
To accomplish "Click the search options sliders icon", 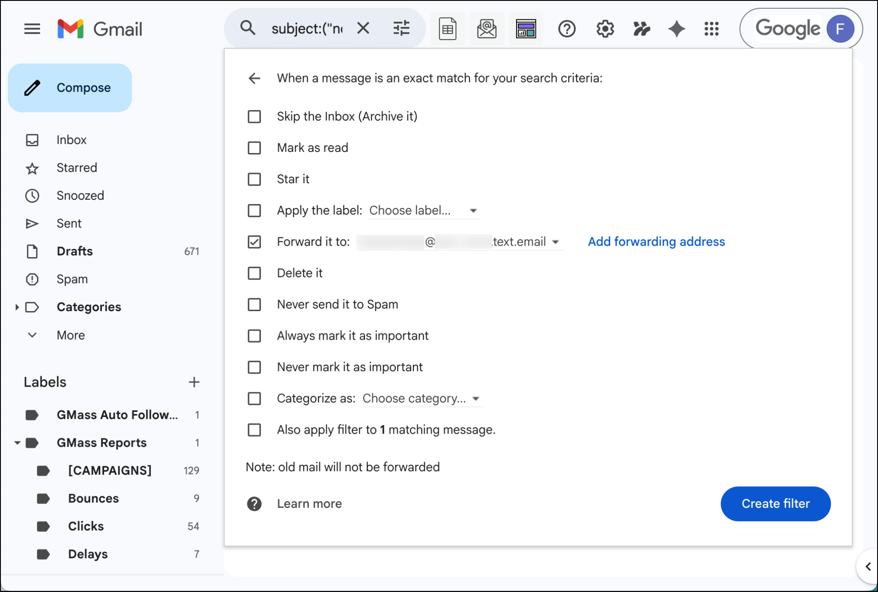I will 401,29.
